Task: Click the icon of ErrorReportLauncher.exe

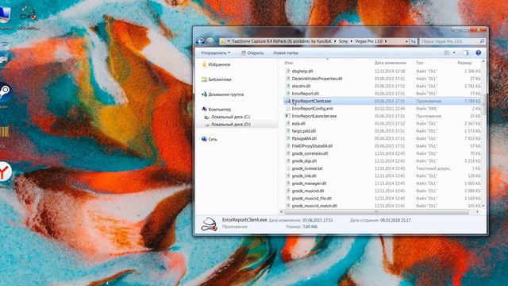Action: [x=287, y=116]
